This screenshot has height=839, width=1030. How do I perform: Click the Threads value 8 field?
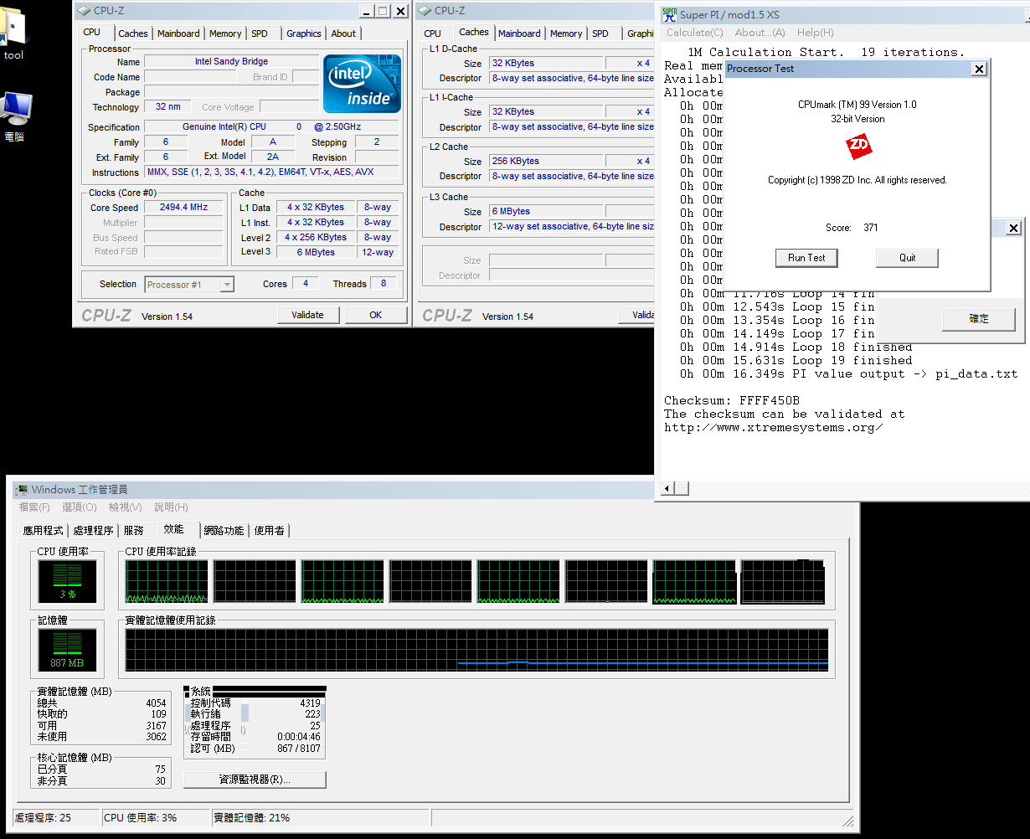(384, 284)
